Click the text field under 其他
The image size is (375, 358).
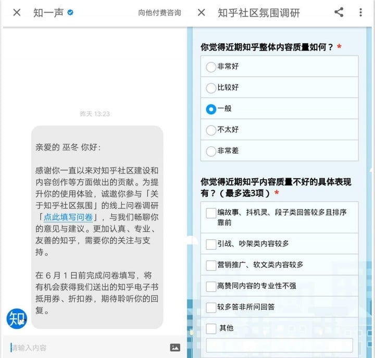pos(279,345)
